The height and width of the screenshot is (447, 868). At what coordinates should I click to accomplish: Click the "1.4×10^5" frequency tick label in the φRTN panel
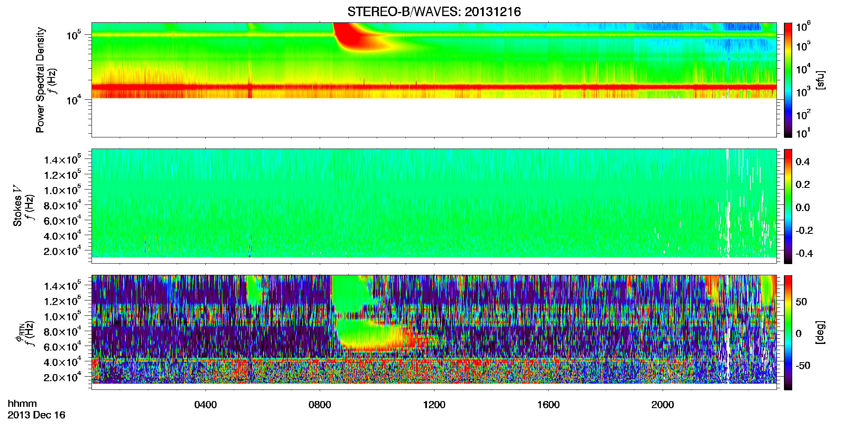point(63,286)
